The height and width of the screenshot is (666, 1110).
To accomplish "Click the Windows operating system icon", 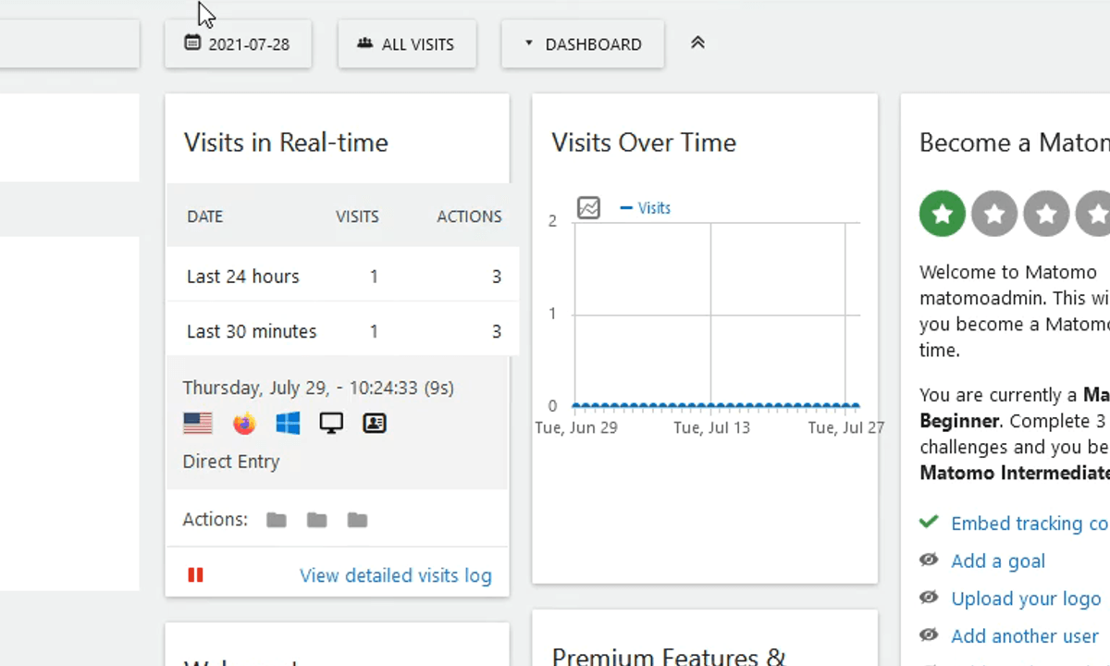I will pyautogui.click(x=288, y=424).
